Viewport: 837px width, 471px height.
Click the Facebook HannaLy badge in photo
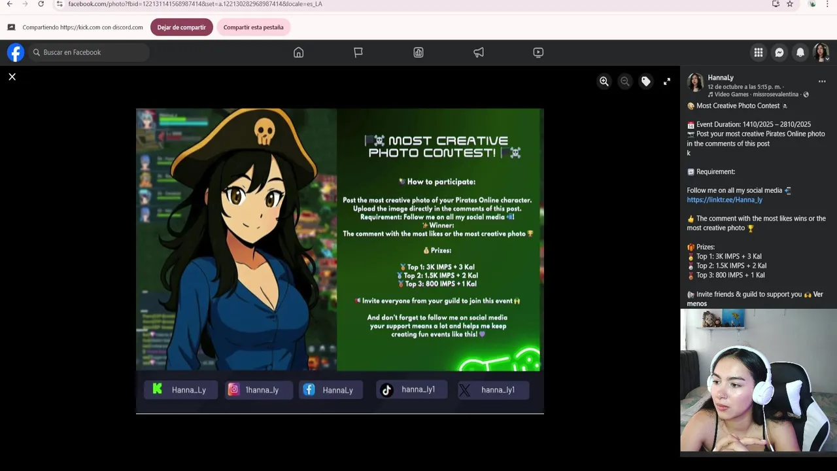[330, 390]
